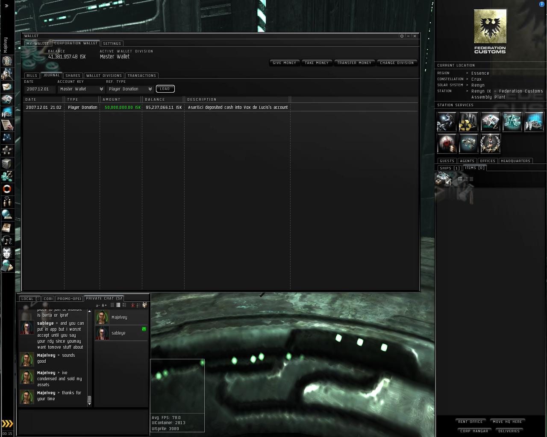Open the Headquarters tab in station panel
The image size is (547, 437).
(x=515, y=161)
